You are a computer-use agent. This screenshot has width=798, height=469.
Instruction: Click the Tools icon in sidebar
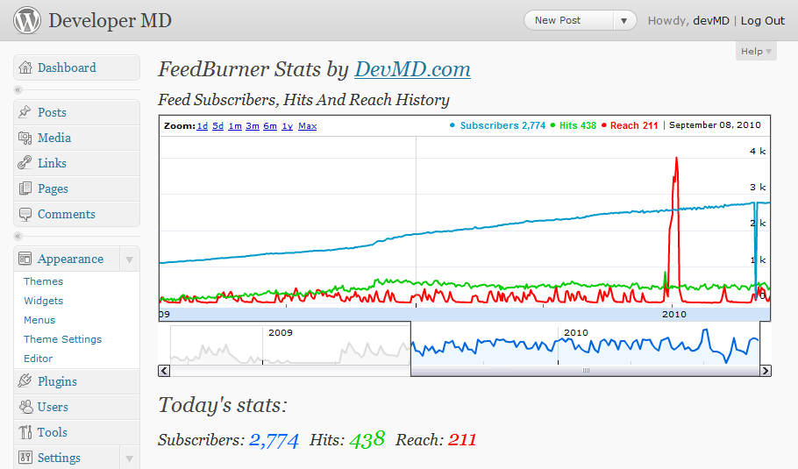25,432
